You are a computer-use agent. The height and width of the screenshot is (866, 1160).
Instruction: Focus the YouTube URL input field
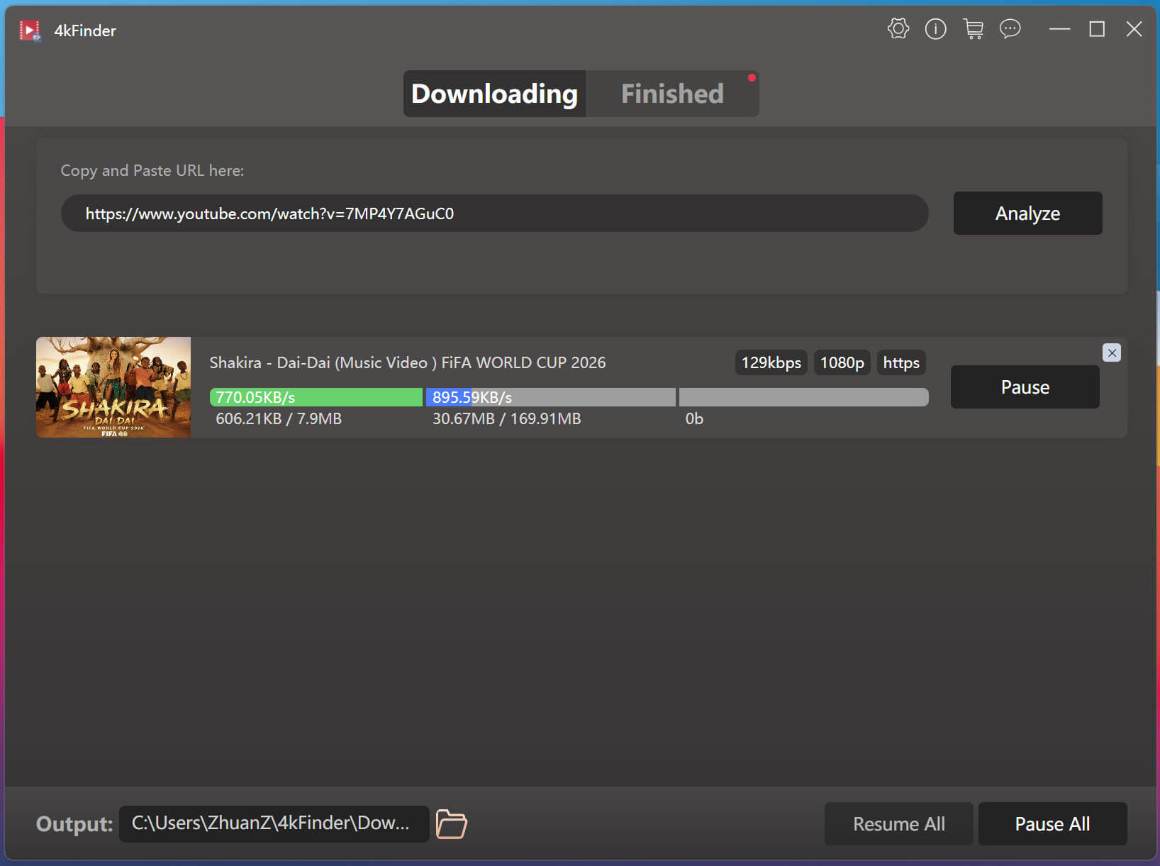pyautogui.click(x=494, y=213)
